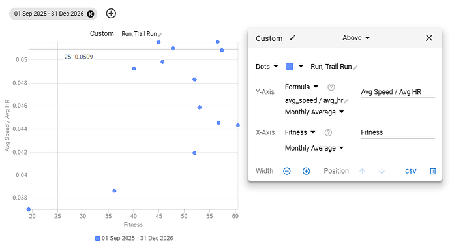Delete the chart with trash icon
This screenshot has width=450, height=244.
433,171
